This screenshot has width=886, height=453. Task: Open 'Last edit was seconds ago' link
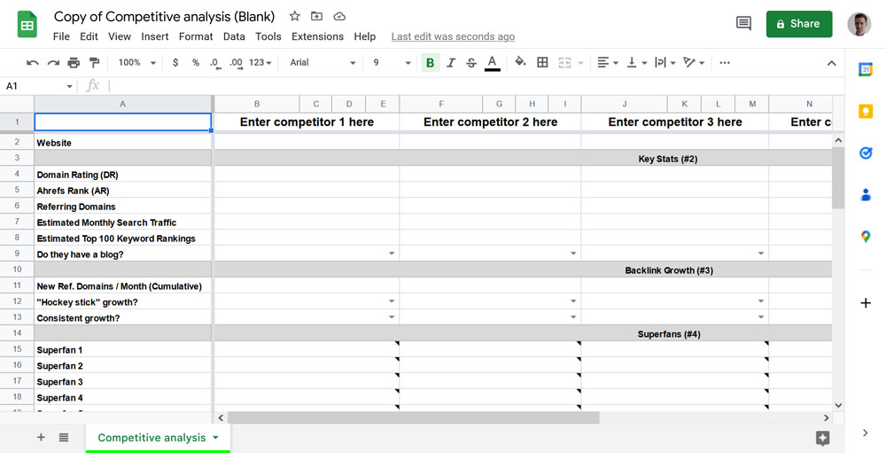tap(453, 36)
